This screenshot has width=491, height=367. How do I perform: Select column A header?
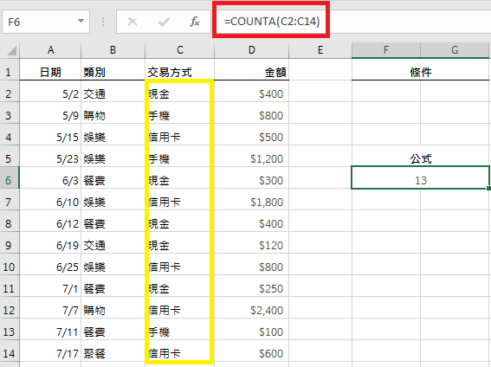tap(50, 50)
